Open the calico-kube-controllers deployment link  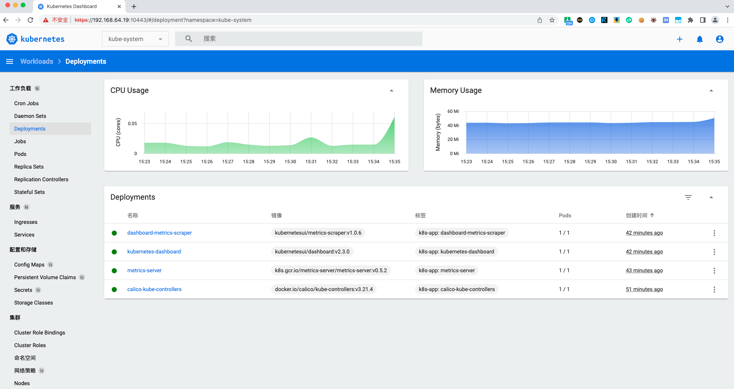154,289
